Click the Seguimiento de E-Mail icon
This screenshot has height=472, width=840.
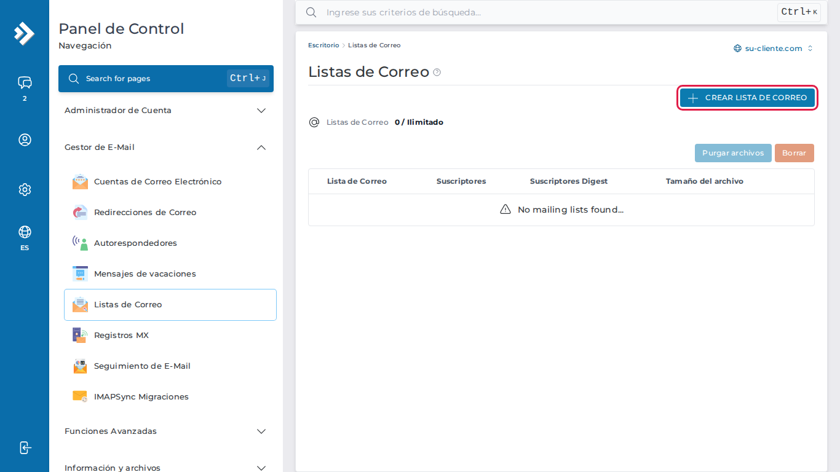80,366
